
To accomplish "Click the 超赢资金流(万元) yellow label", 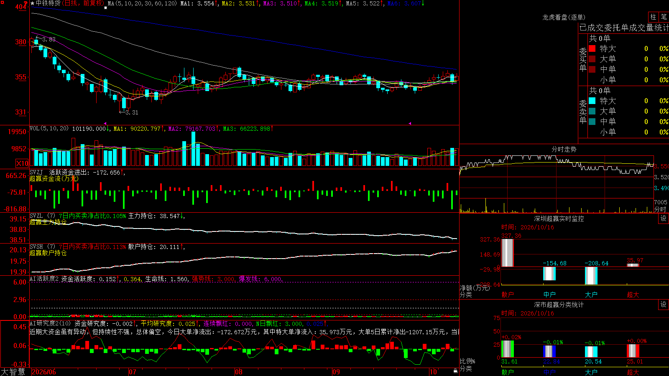I will tap(54, 178).
